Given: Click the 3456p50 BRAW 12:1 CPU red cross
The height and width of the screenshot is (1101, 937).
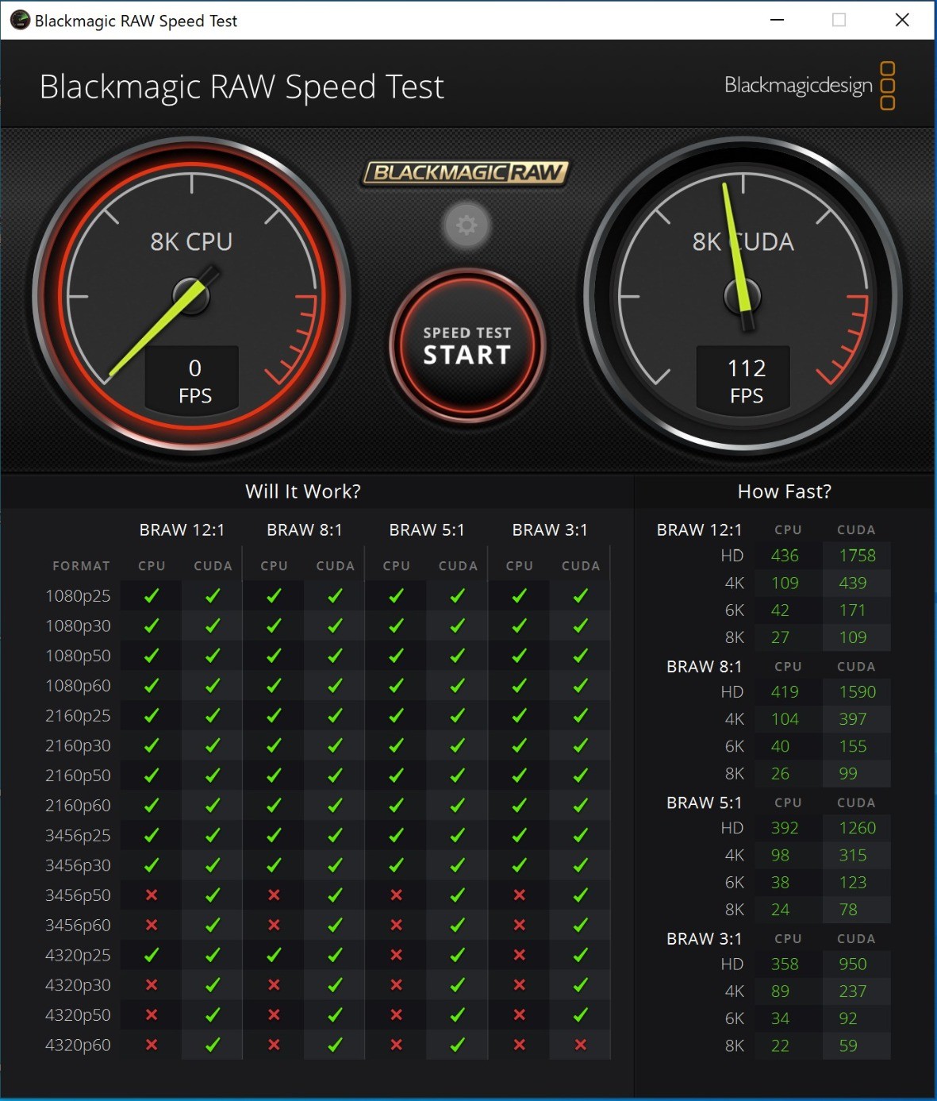Looking at the screenshot, I should 152,895.
